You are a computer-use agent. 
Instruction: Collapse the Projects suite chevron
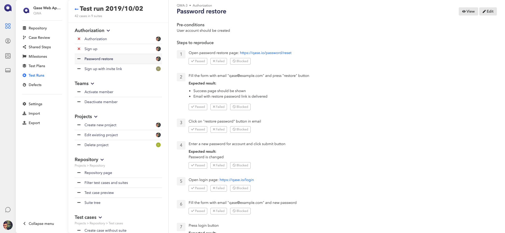(x=96, y=117)
